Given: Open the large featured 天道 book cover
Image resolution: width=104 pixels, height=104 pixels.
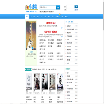Looking at the screenshot, I should pos(31,36).
